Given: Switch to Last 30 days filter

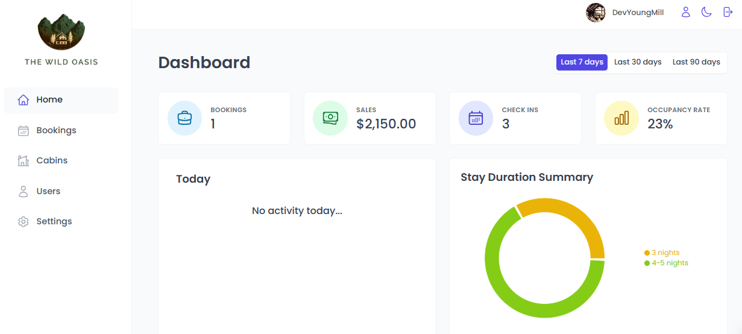Looking at the screenshot, I should click(x=638, y=62).
